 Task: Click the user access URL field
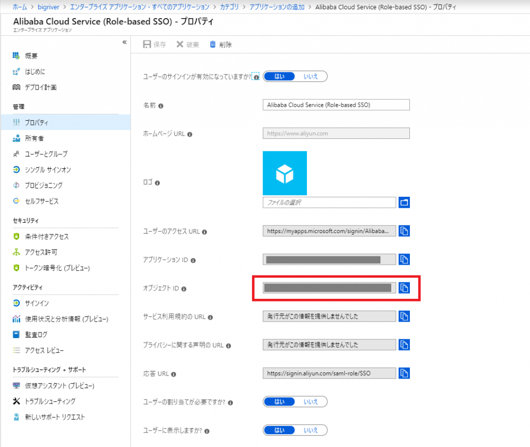[x=329, y=231]
